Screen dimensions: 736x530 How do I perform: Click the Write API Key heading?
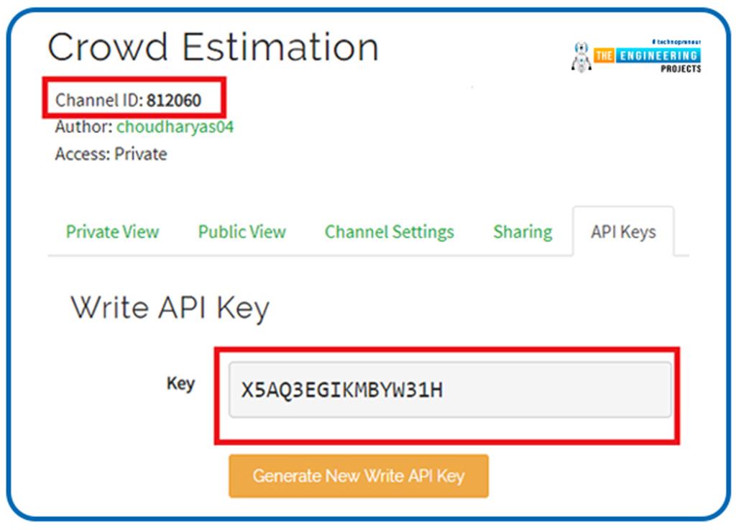pos(170,308)
